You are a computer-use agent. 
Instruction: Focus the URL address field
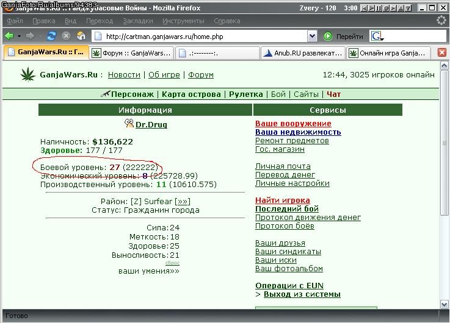[205, 37]
